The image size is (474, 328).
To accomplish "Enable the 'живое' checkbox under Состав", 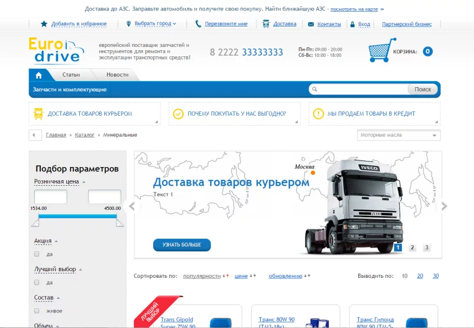I will coord(37,311).
